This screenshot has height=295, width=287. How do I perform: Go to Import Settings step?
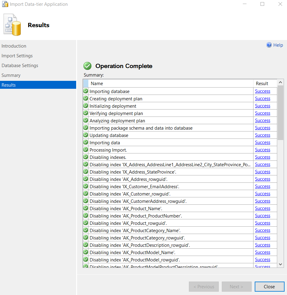[x=17, y=56]
